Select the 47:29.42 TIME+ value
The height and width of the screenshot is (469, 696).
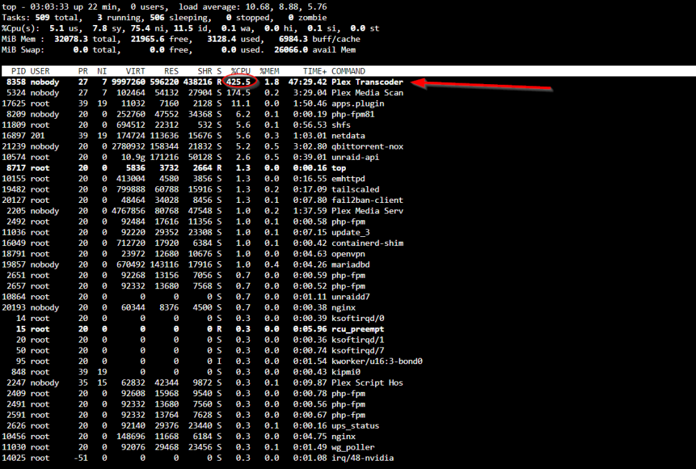click(x=308, y=82)
